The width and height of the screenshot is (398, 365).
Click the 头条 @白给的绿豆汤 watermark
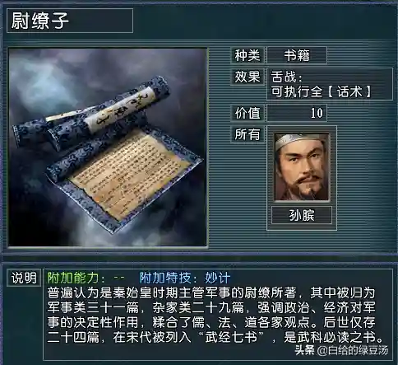pyautogui.click(x=341, y=350)
